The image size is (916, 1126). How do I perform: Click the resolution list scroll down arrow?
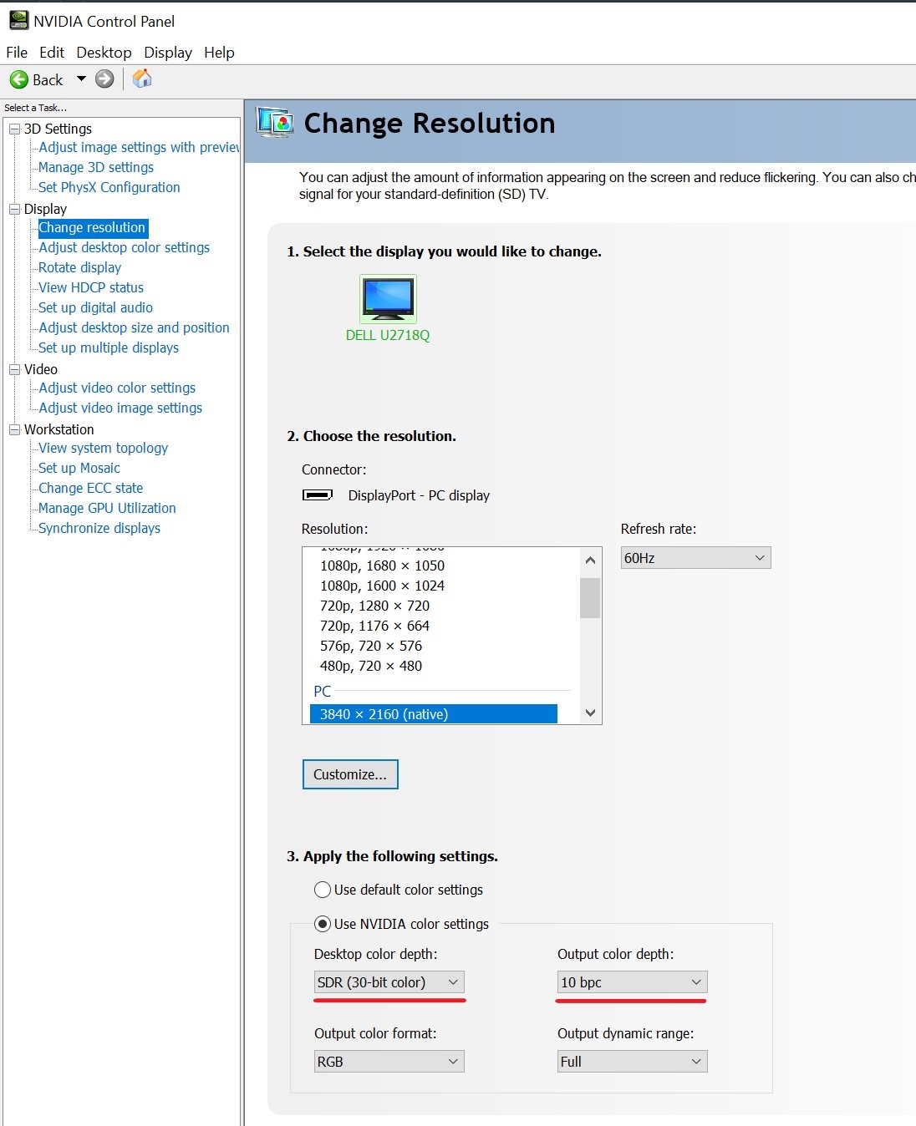590,713
